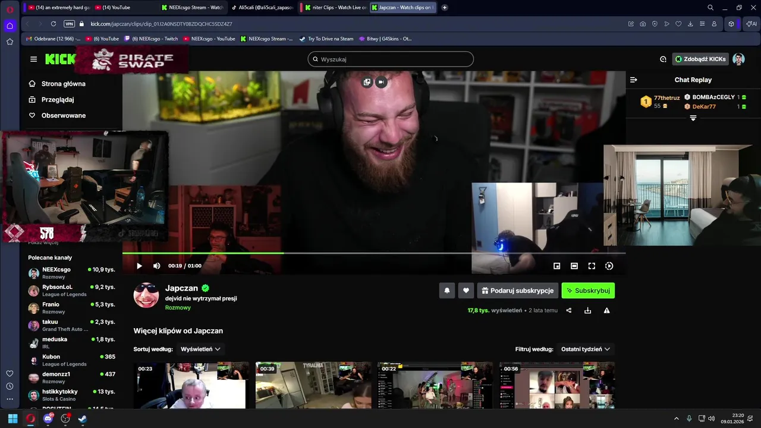
Task: Click Podaruj subskrypcje button
Action: pyautogui.click(x=517, y=291)
